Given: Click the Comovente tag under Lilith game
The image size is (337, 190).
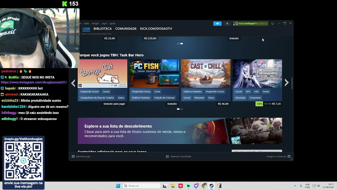Looking at the screenshot, I should pos(255,98).
